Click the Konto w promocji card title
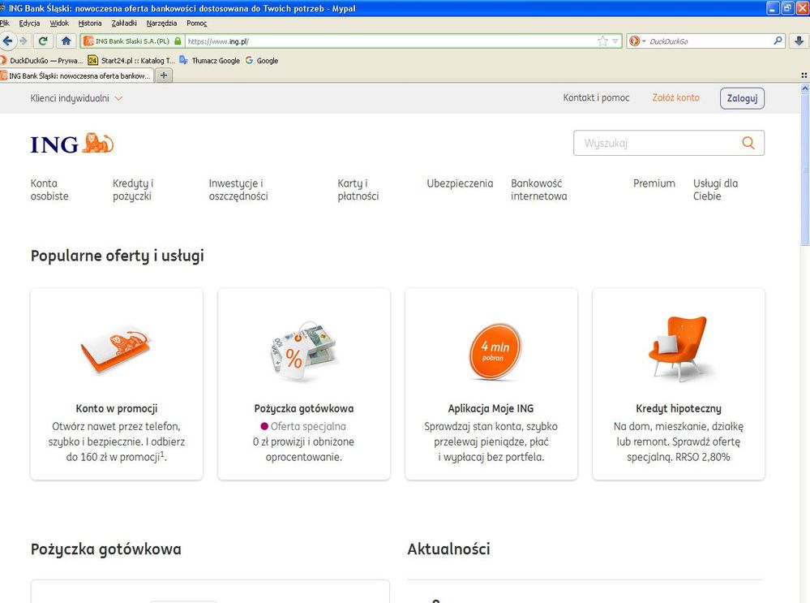 coord(117,408)
